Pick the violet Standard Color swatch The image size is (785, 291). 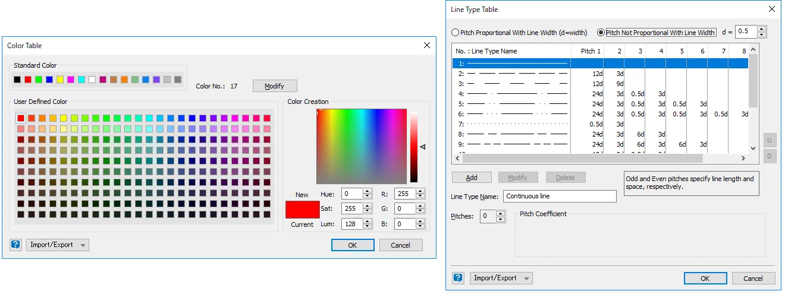(156, 80)
